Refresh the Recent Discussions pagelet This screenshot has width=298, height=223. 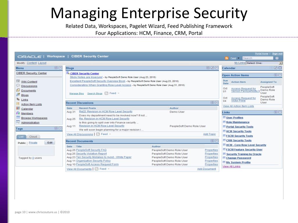212,102
